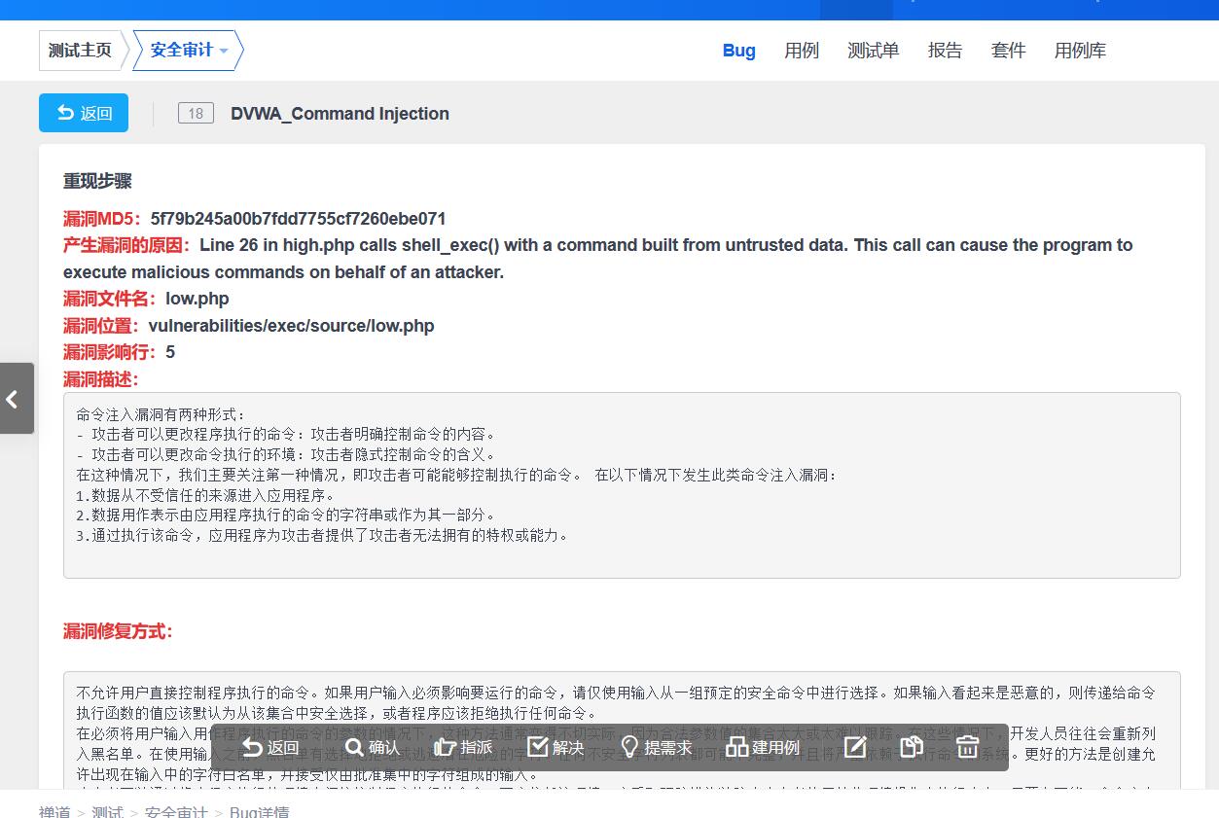Screen dimensions: 1219x818
Task: Click the 解决 resolve action
Action: pos(556,747)
